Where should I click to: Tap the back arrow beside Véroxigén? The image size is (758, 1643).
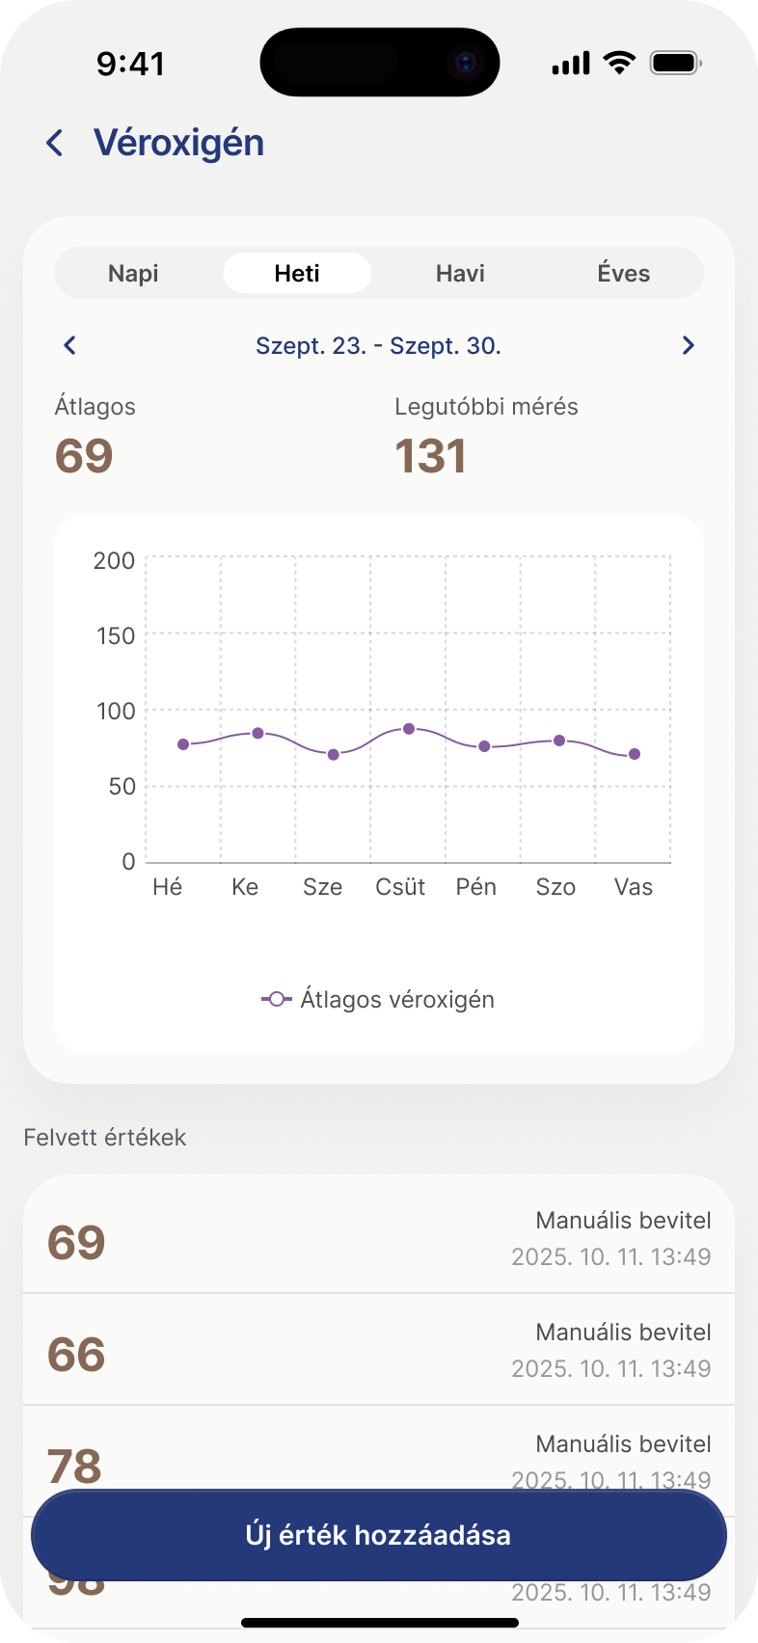click(55, 144)
